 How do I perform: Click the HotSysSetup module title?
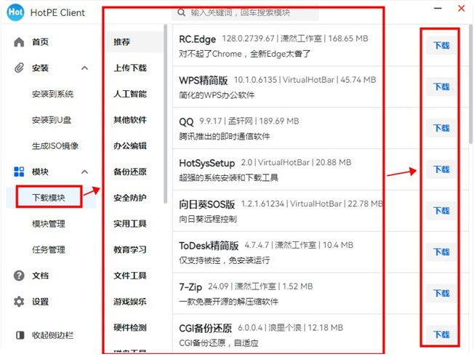[206, 164]
